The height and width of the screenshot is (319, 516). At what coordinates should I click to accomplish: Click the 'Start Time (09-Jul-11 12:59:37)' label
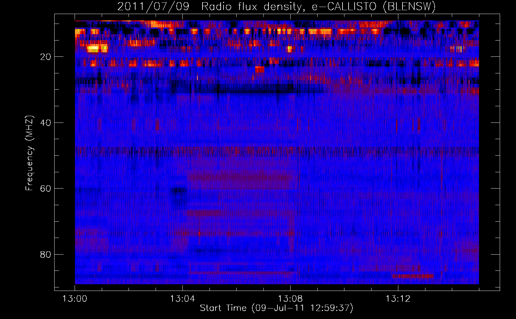(276, 308)
